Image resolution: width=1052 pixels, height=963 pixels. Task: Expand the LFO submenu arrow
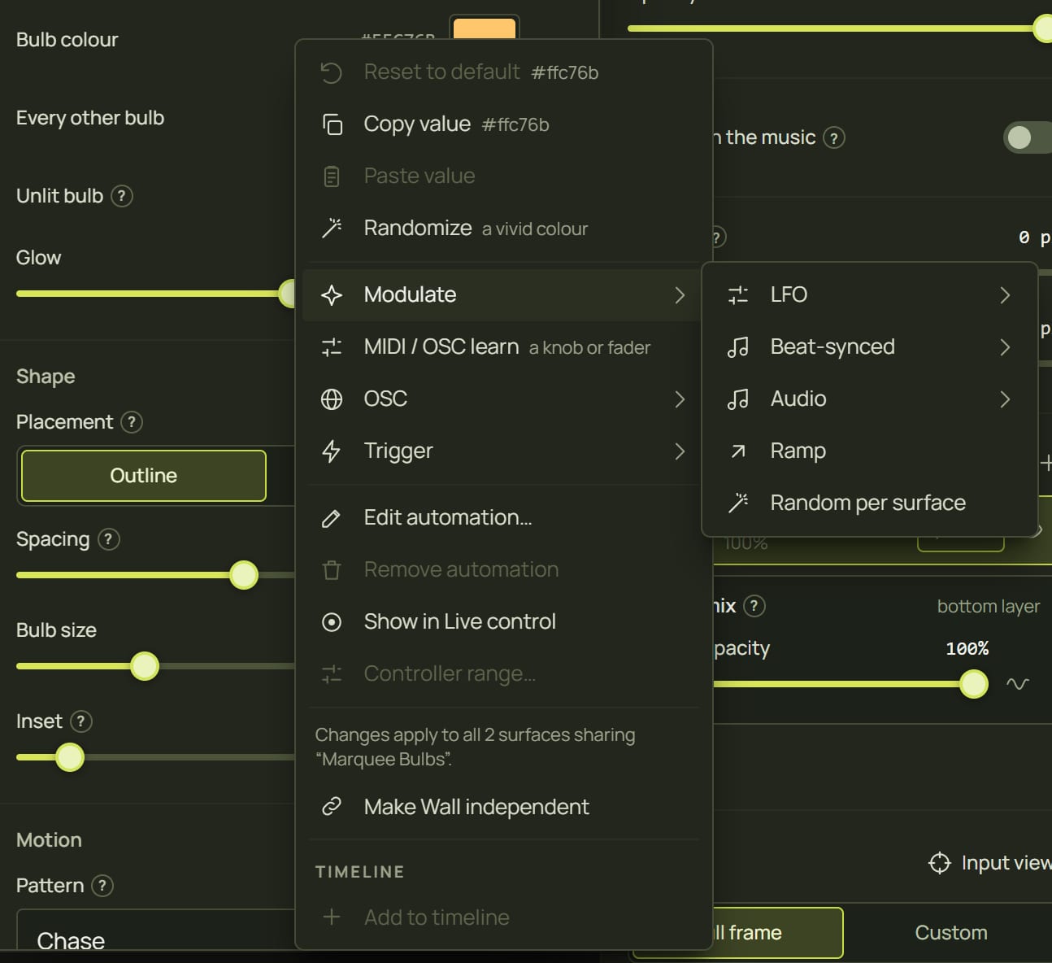[x=1006, y=295]
